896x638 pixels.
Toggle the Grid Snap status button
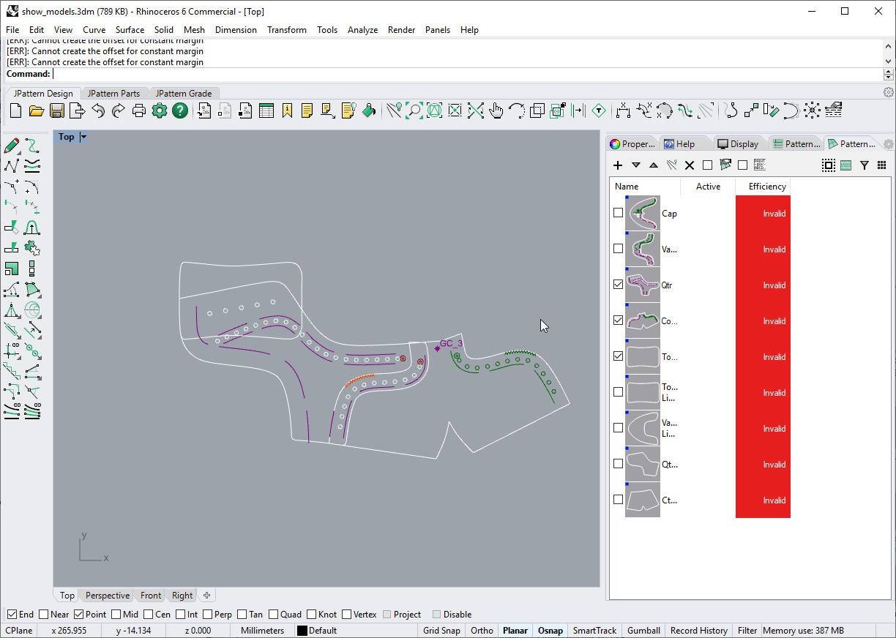pyautogui.click(x=441, y=631)
